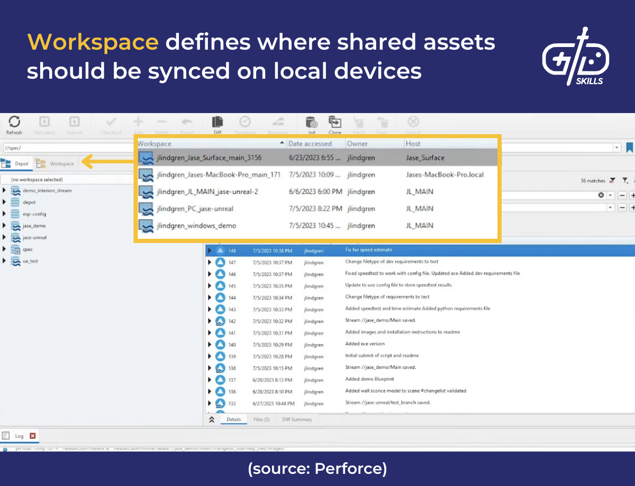Screen dimensions: 635x486
Task: Click the Submit icon in the toolbar
Action: click(x=74, y=121)
